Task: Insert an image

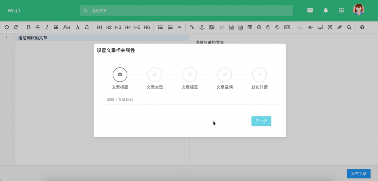Action: [212, 27]
